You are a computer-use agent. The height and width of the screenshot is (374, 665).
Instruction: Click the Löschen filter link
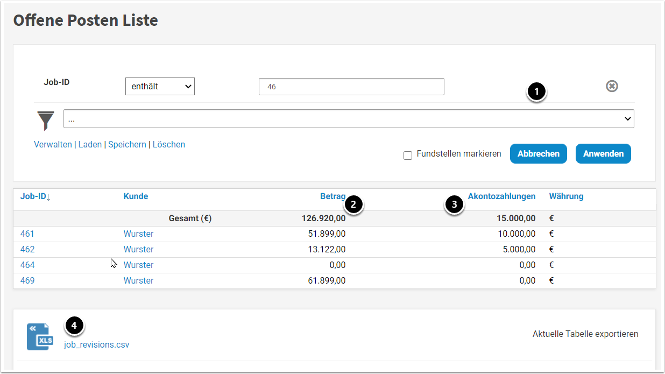click(x=169, y=144)
